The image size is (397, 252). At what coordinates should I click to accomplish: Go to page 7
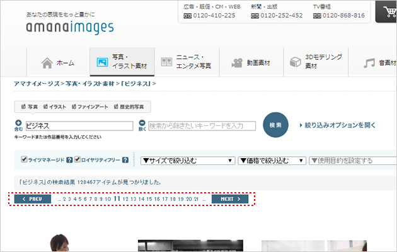coord(90,199)
